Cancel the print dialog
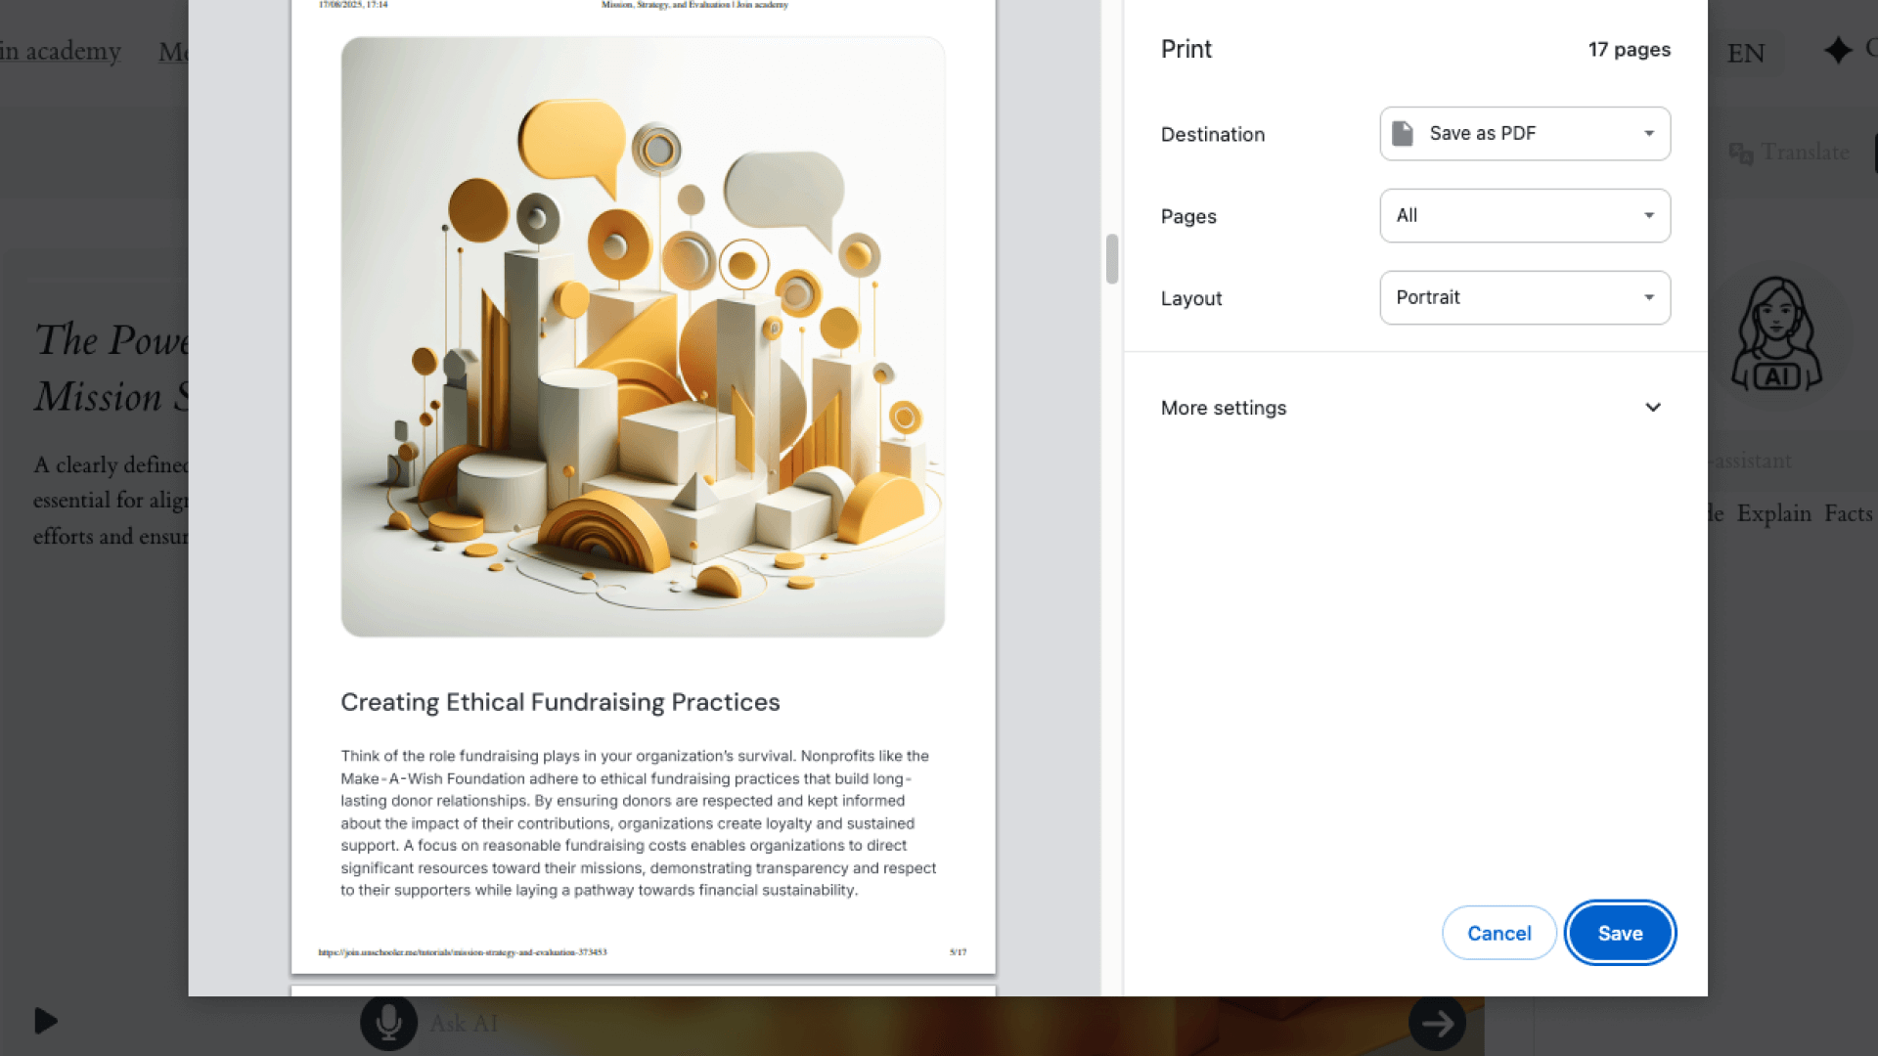1878x1056 pixels. pyautogui.click(x=1498, y=933)
